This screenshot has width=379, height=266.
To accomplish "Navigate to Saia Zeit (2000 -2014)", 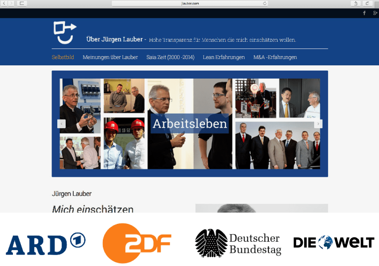I will click(170, 57).
